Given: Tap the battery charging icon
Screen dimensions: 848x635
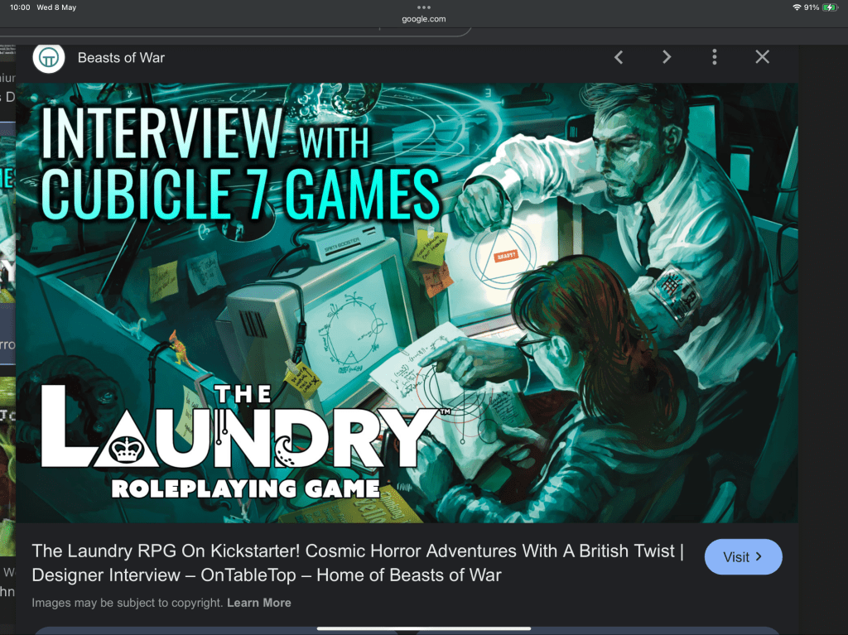Looking at the screenshot, I should coord(830,7).
